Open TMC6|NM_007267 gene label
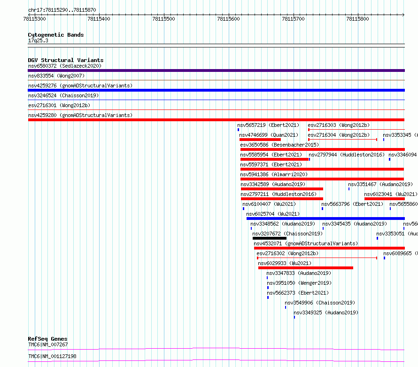418x367 pixels. (x=48, y=344)
